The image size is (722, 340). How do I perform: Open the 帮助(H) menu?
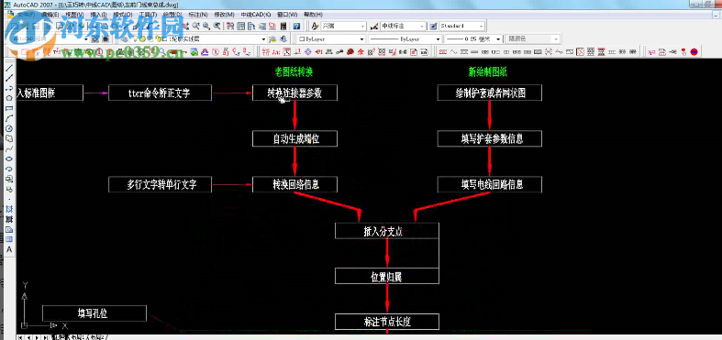point(313,15)
